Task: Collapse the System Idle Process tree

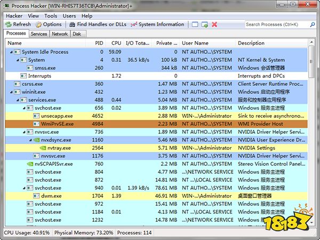Action: pos(11,52)
